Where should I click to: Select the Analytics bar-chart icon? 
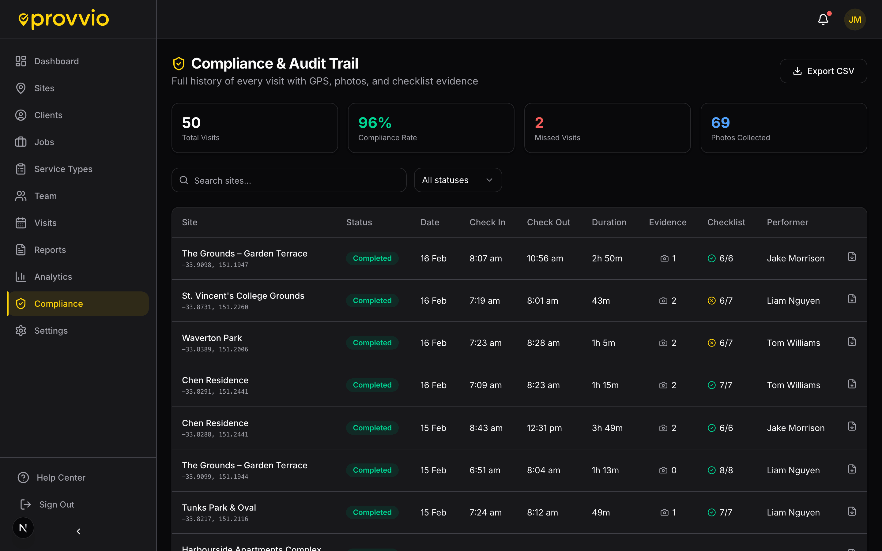tap(21, 277)
